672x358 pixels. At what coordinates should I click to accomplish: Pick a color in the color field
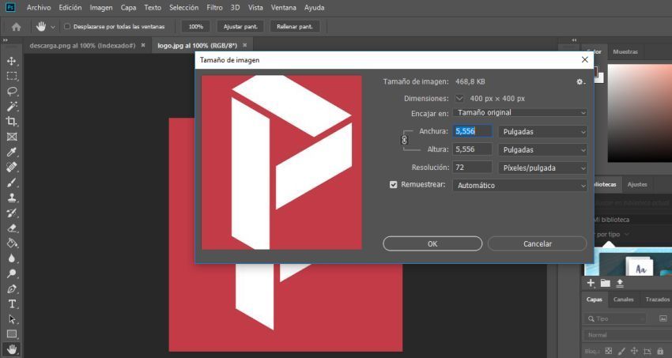click(x=640, y=113)
